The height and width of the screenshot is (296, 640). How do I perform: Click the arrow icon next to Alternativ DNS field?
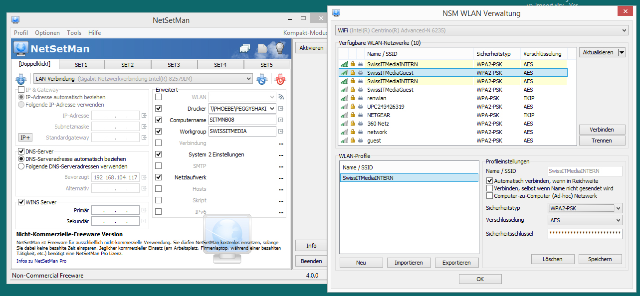click(144, 188)
